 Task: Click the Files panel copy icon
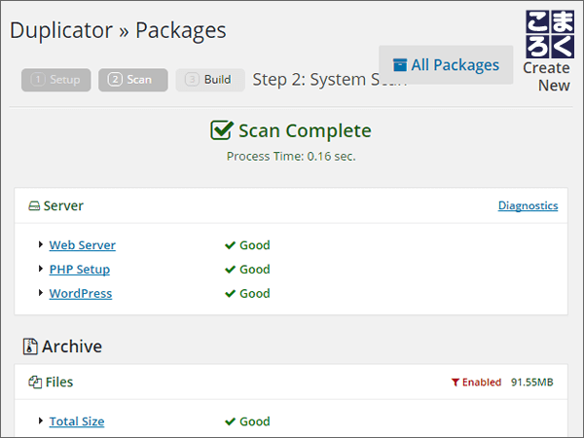(35, 383)
